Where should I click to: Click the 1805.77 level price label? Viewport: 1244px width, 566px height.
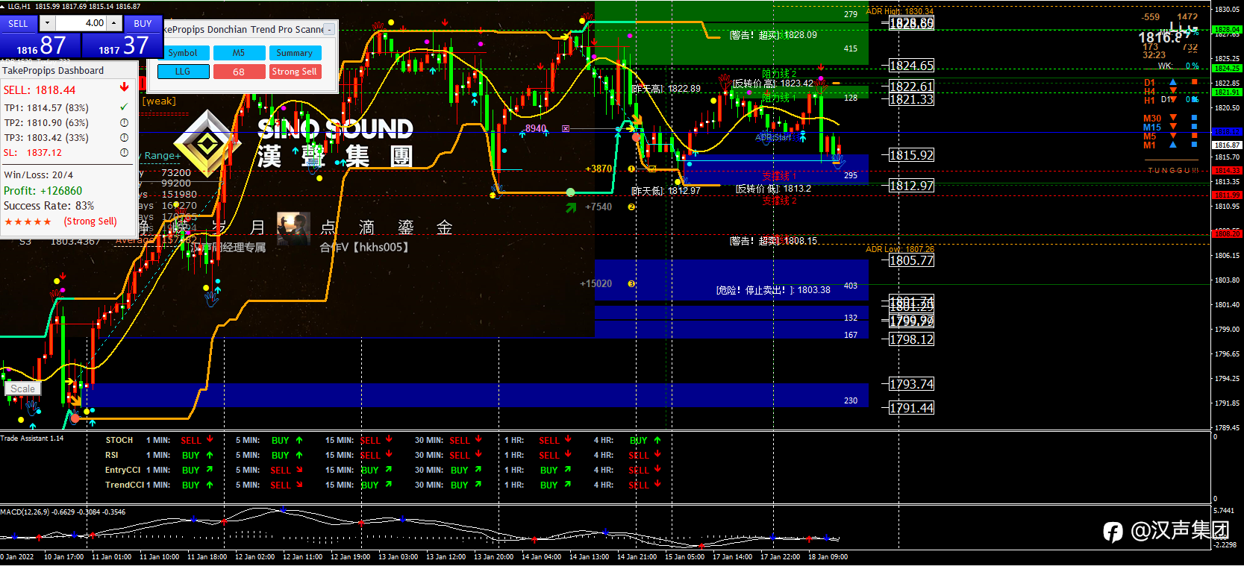click(912, 260)
